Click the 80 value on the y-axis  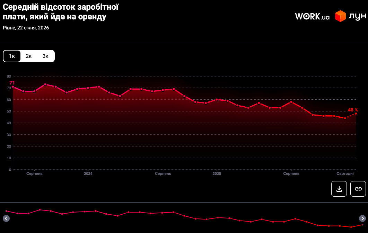[x=9, y=76]
